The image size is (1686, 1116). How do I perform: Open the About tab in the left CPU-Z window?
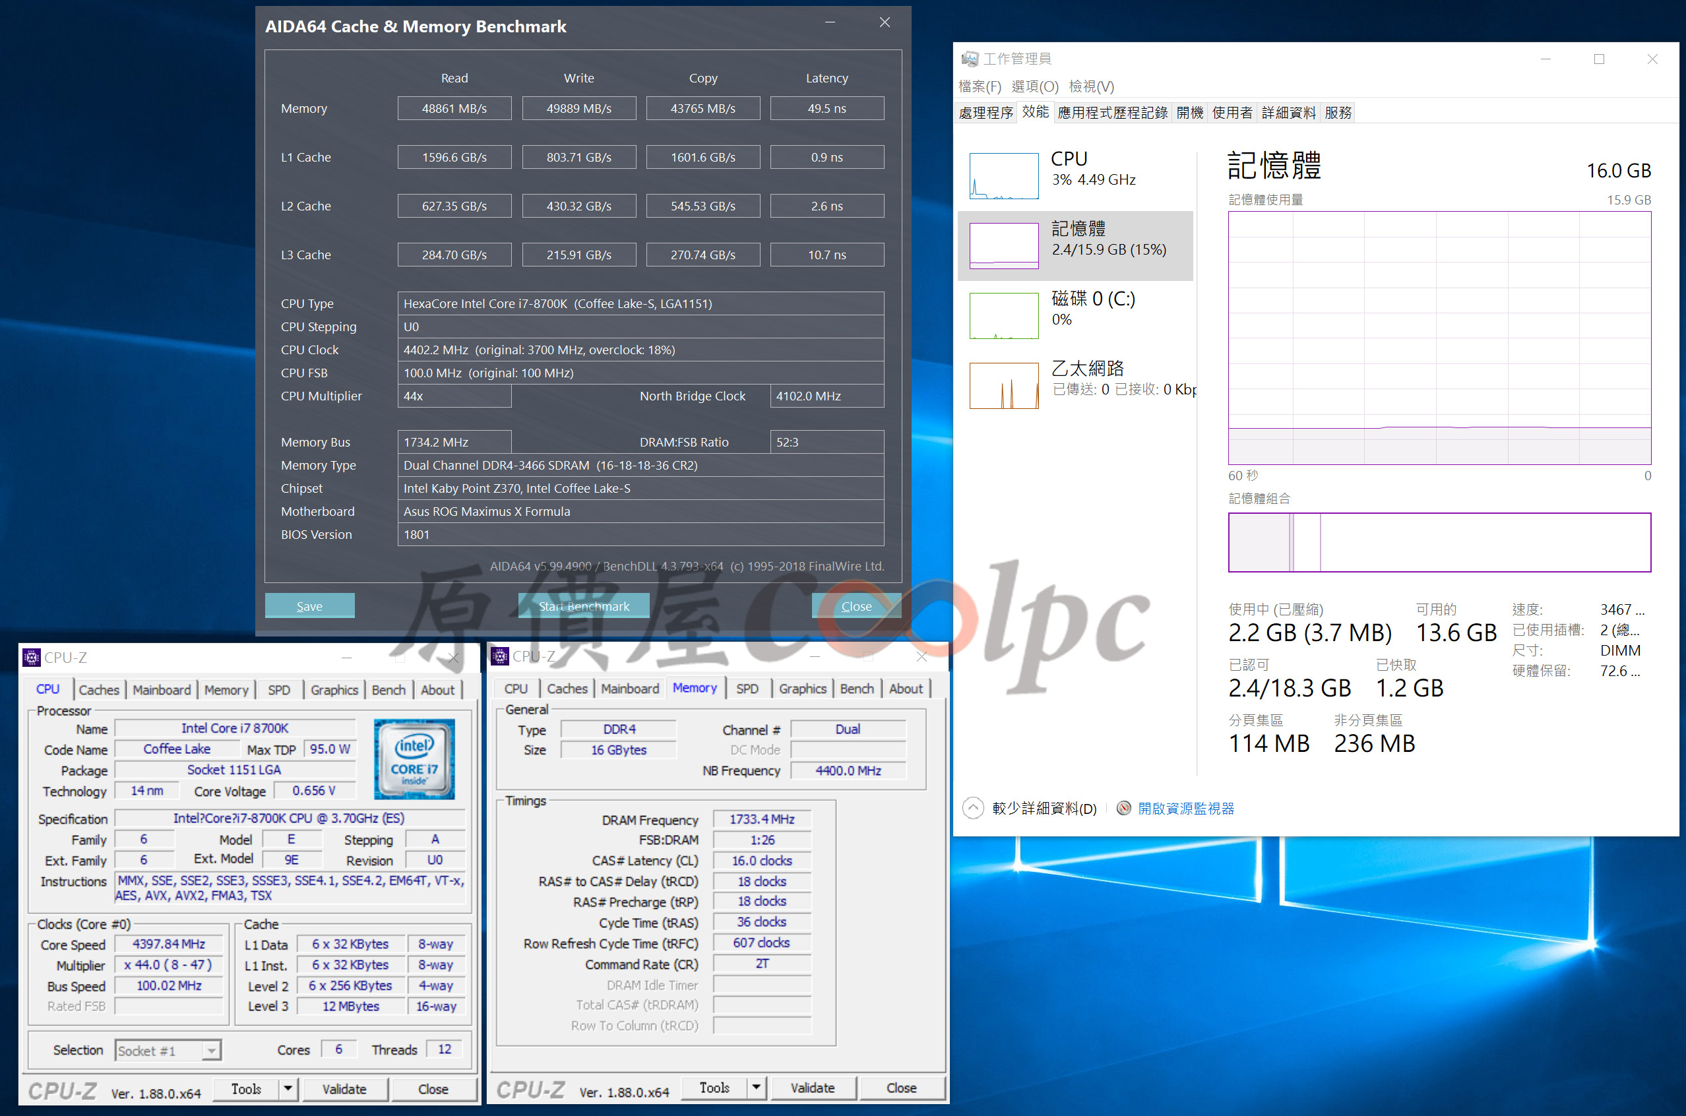438,690
